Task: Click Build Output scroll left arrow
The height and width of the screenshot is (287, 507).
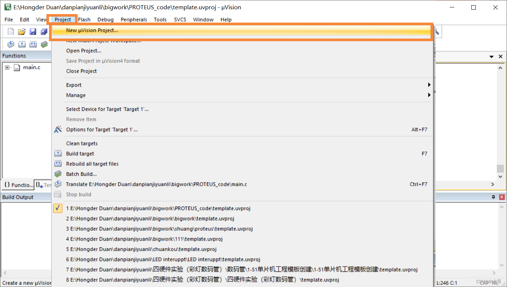Action: 5,274
